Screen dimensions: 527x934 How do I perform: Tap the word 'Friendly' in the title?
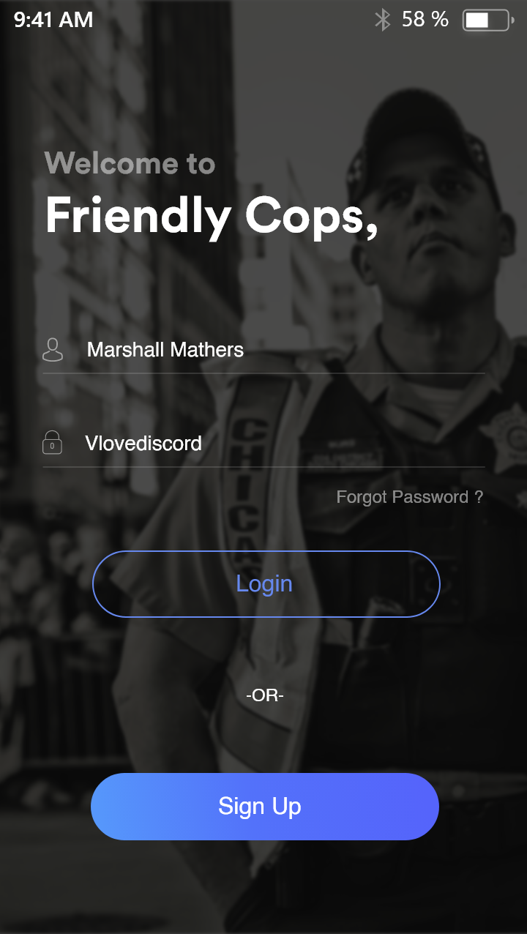click(138, 217)
